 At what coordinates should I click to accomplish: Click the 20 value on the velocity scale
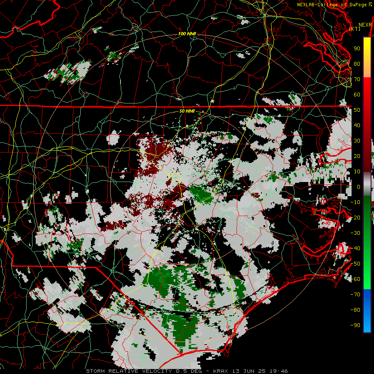tap(357, 156)
